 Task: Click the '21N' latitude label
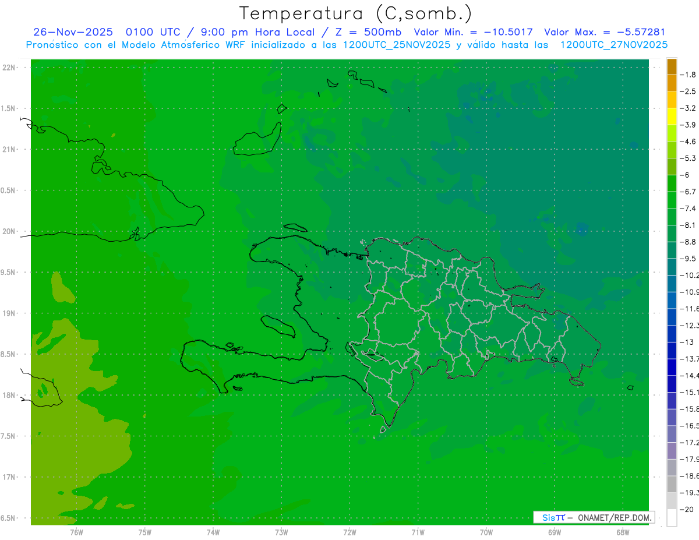8,149
